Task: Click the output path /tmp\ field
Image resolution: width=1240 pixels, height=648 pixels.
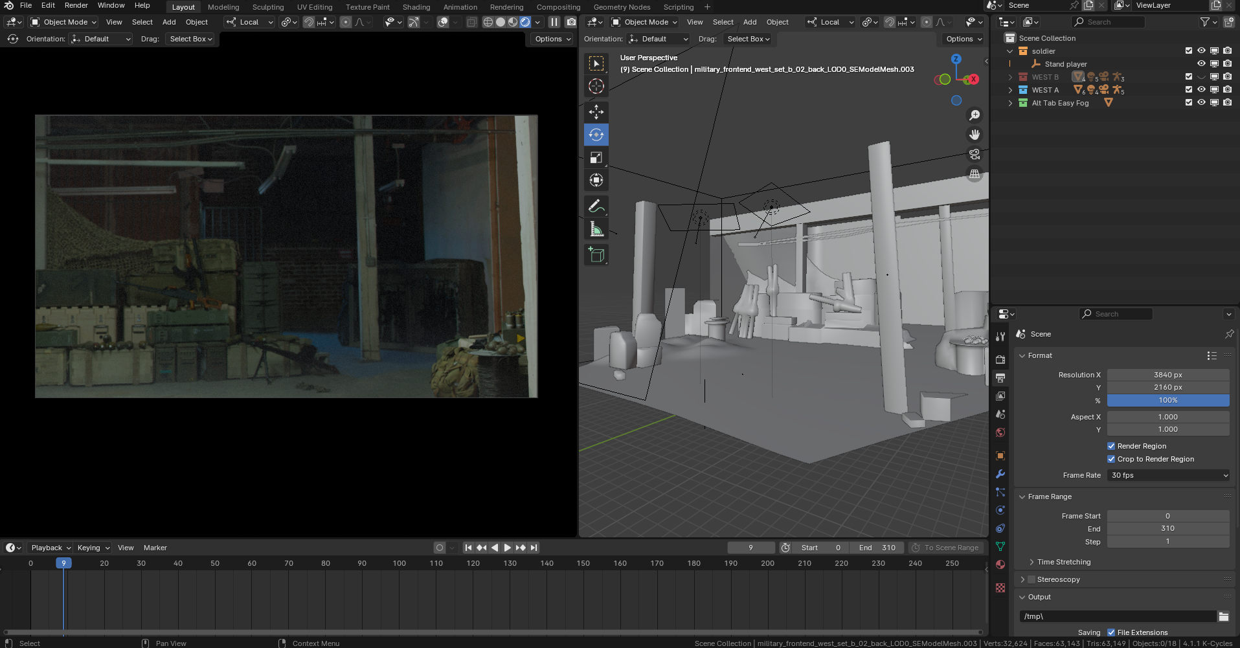Action: (x=1118, y=616)
